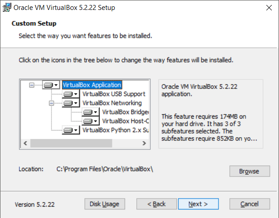Cancel the VirtualBox setup

(249, 204)
